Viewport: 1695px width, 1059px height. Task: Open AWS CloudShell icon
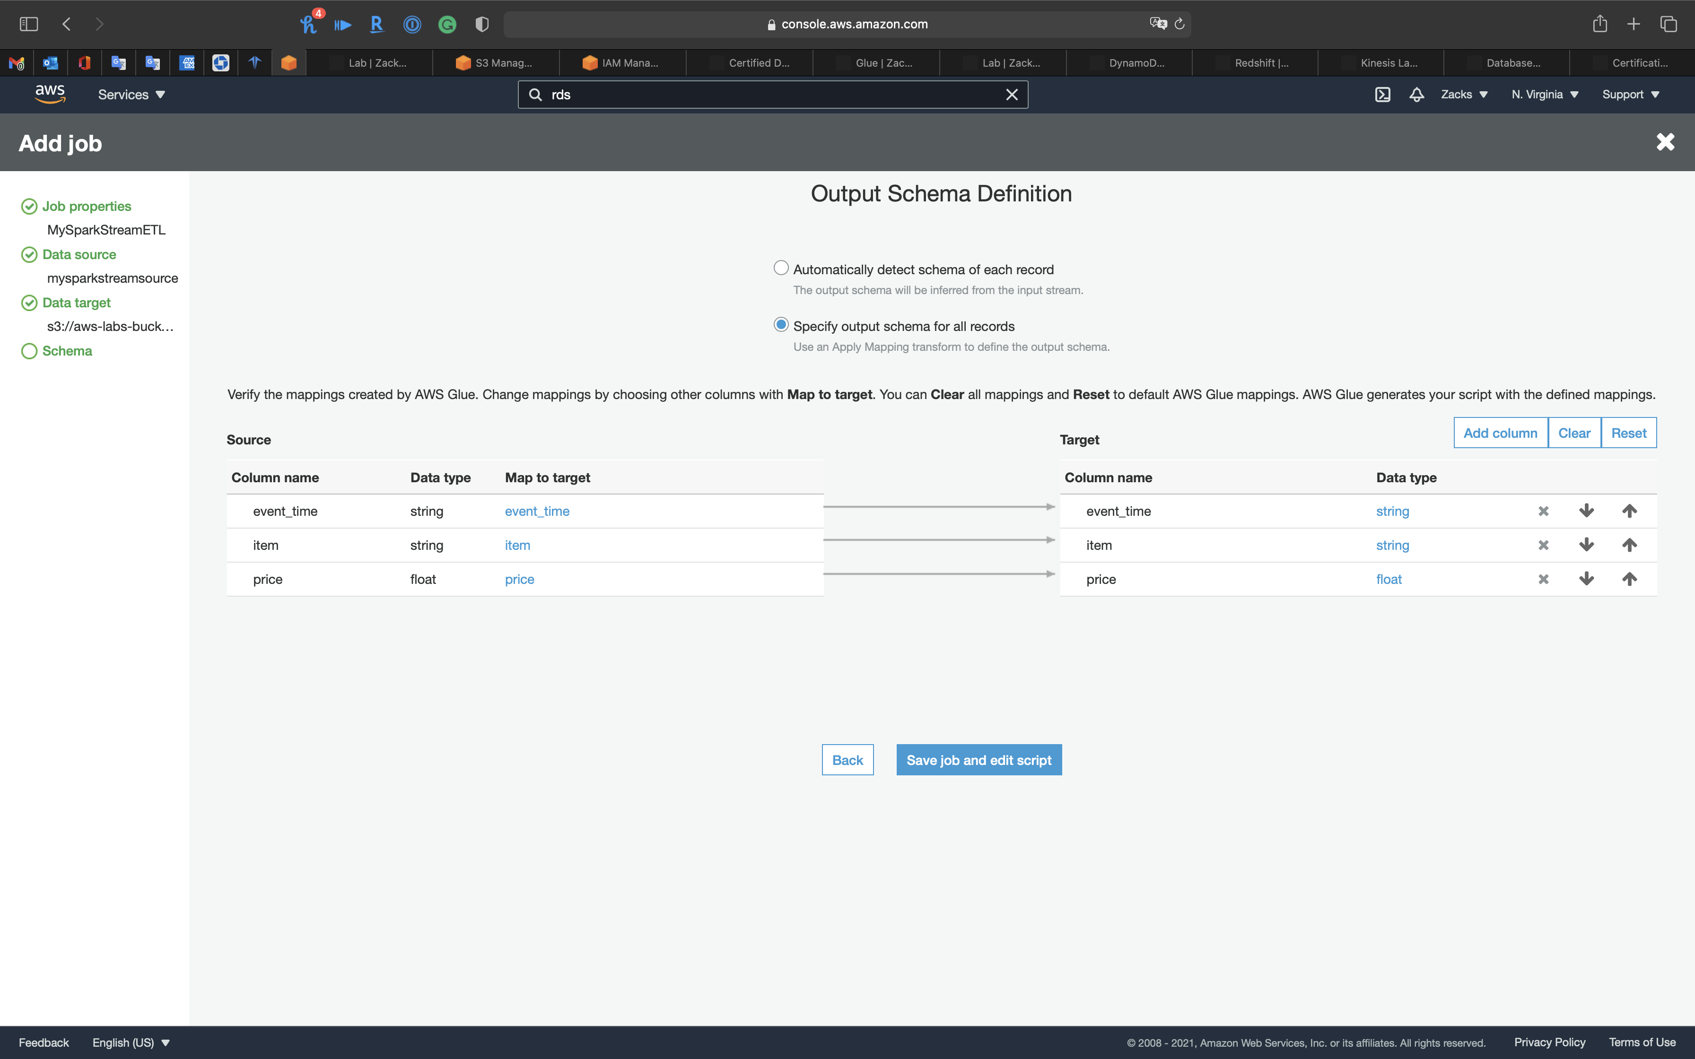1382,95
